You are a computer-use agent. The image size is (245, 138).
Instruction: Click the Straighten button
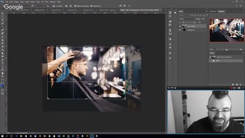(58, 6)
